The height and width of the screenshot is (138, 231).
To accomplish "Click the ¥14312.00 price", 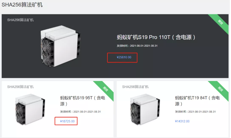I will [x=182, y=121].
